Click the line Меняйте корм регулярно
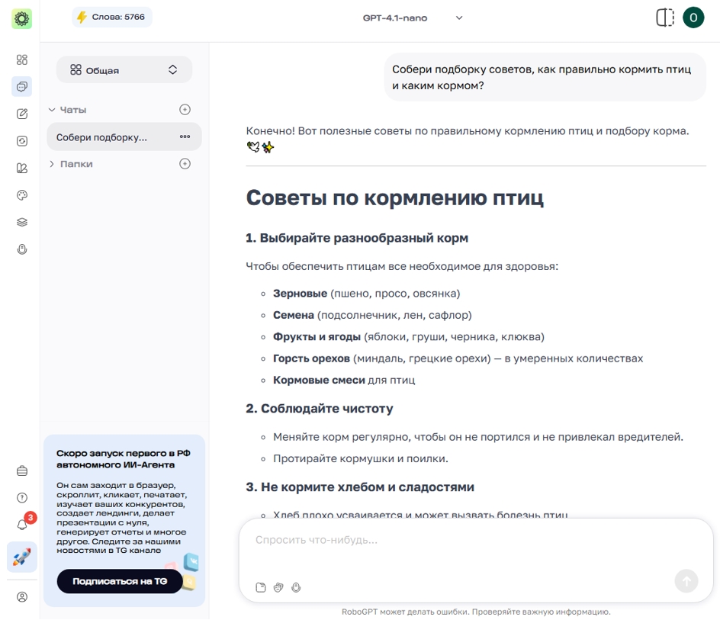The image size is (720, 620). (478, 437)
